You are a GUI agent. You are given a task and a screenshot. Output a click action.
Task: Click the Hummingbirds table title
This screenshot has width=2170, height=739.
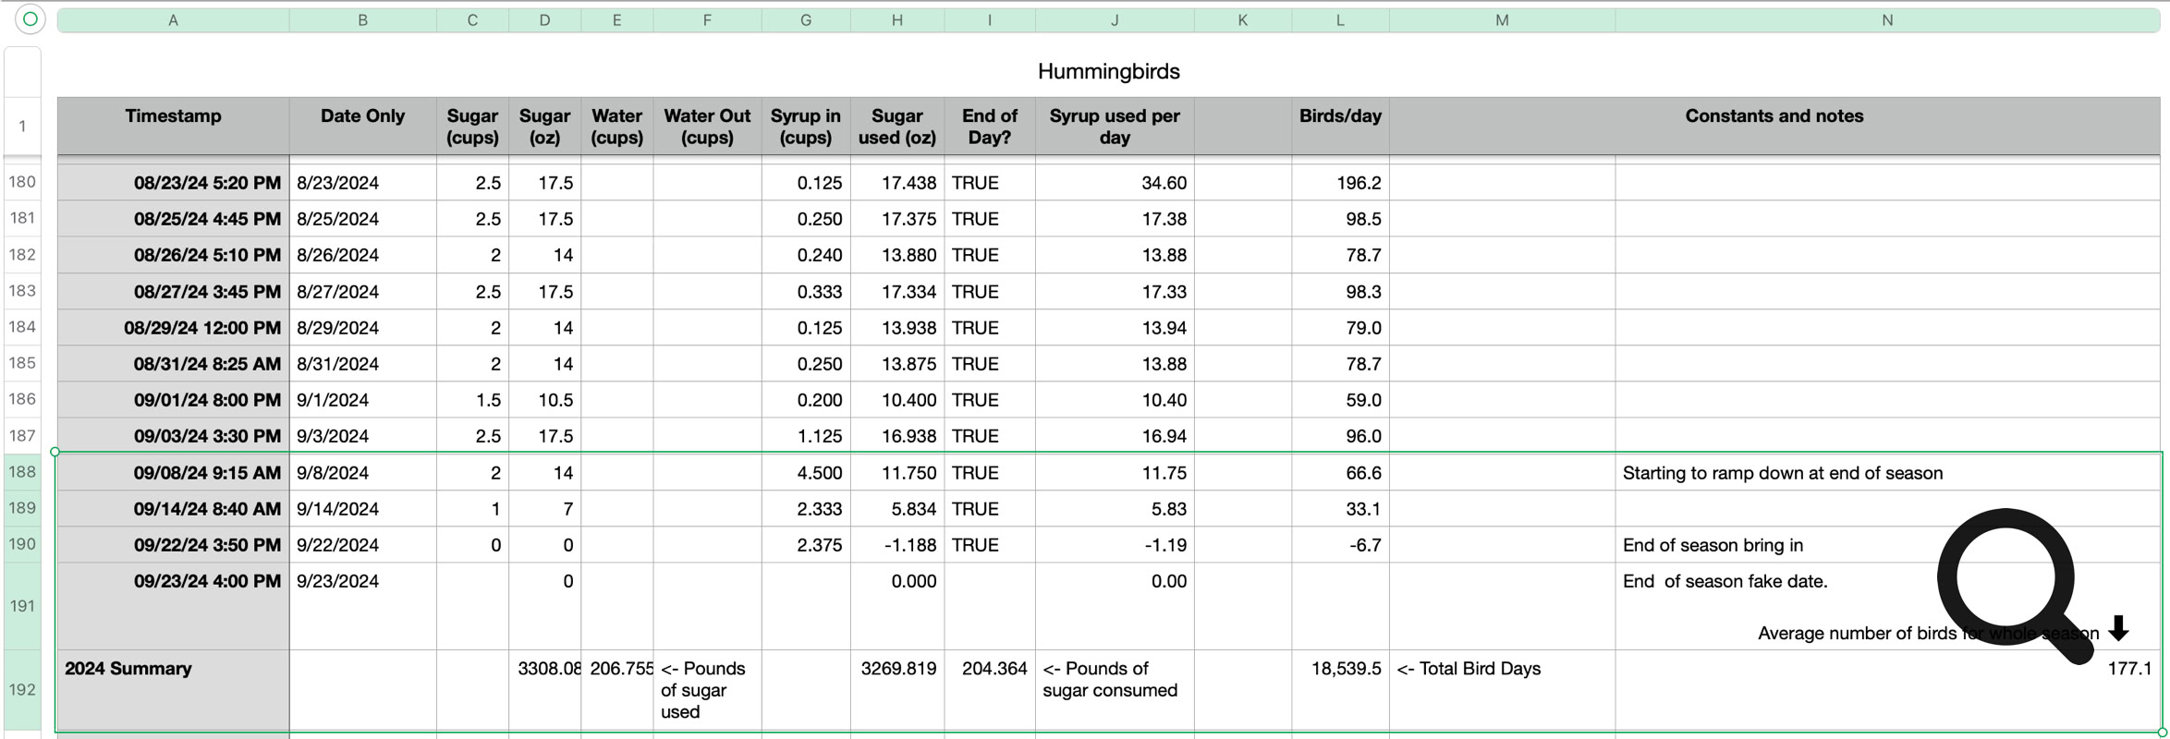pos(1108,71)
